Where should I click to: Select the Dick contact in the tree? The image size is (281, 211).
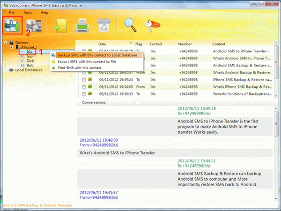tap(30, 61)
